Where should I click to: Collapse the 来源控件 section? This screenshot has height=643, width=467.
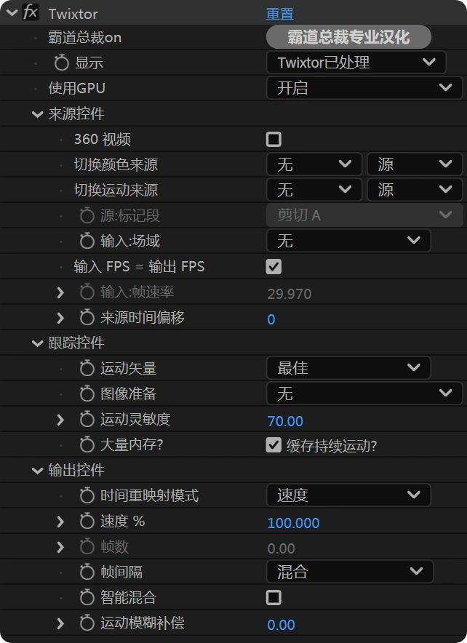37,114
